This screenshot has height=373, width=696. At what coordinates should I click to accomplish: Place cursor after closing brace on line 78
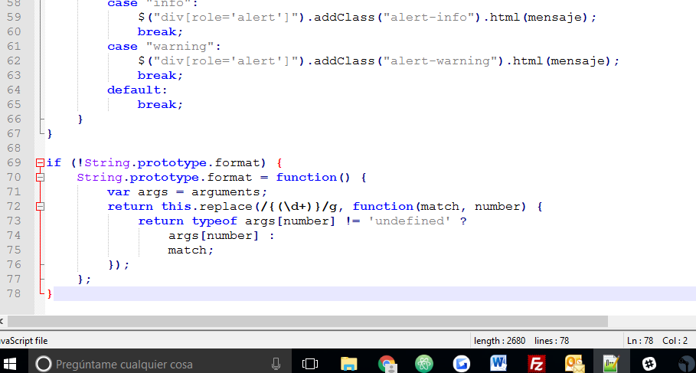[x=53, y=293]
